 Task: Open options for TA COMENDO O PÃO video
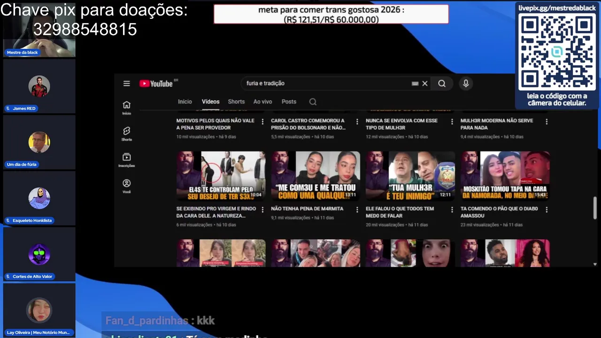tap(547, 209)
